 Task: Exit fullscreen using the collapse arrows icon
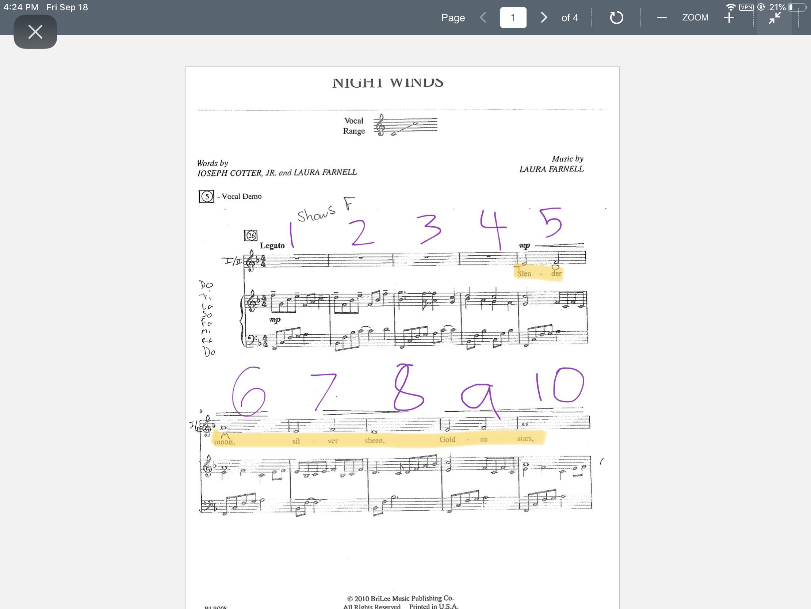775,18
